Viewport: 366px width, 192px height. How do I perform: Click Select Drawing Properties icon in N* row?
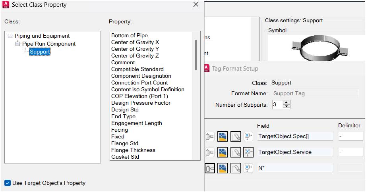[223, 168]
